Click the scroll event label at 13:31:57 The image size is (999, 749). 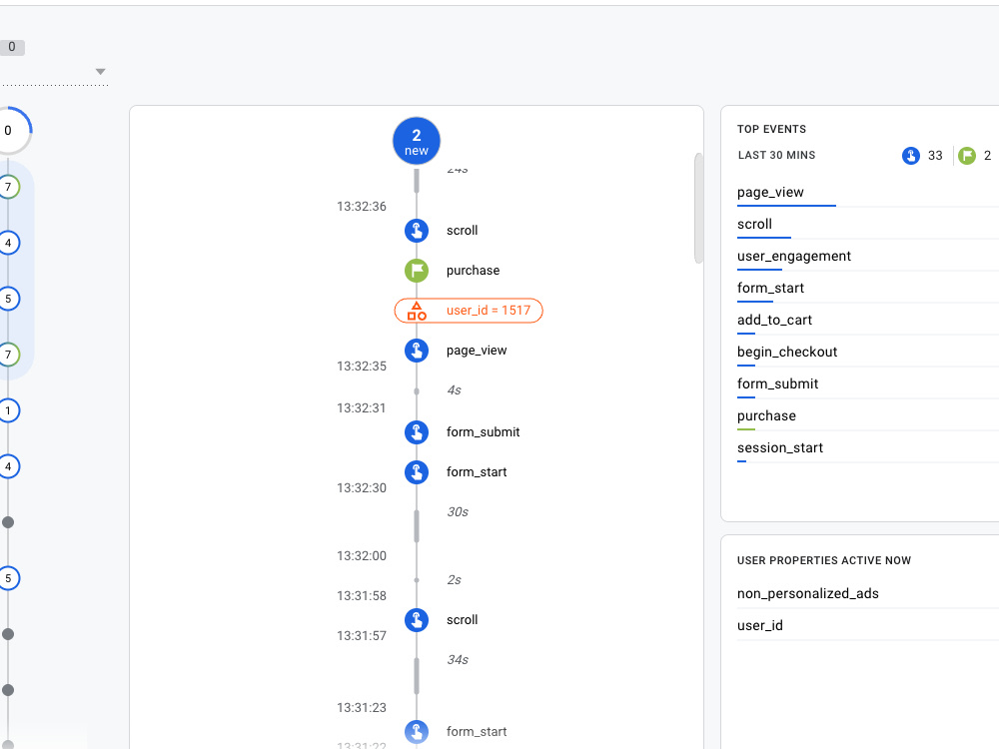[462, 620]
